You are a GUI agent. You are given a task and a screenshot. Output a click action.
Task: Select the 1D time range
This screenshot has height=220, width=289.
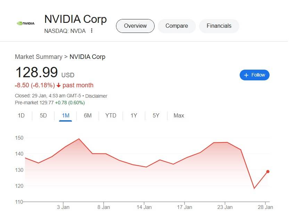coord(21,116)
